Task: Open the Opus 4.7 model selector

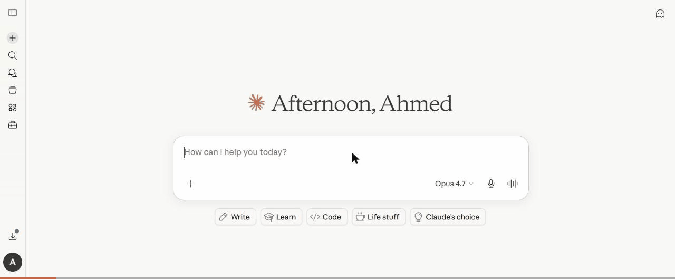Action: (x=454, y=184)
